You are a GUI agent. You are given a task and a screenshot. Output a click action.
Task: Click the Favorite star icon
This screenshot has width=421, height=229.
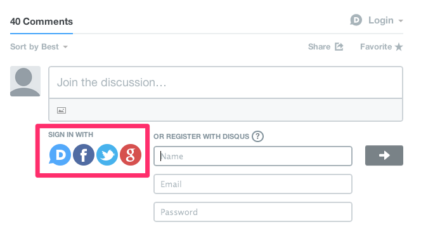tap(399, 47)
